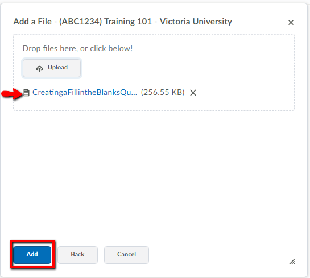Confirm with the blue Add button

tap(32, 255)
